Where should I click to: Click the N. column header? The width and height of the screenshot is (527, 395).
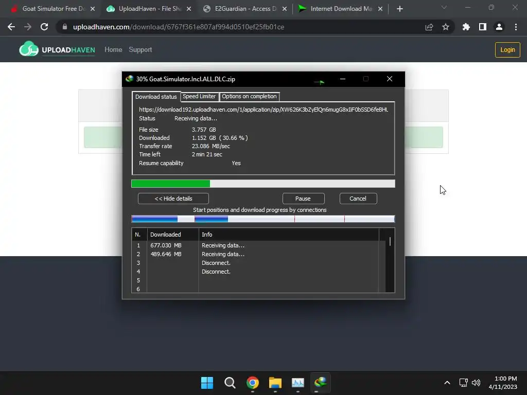(139, 235)
